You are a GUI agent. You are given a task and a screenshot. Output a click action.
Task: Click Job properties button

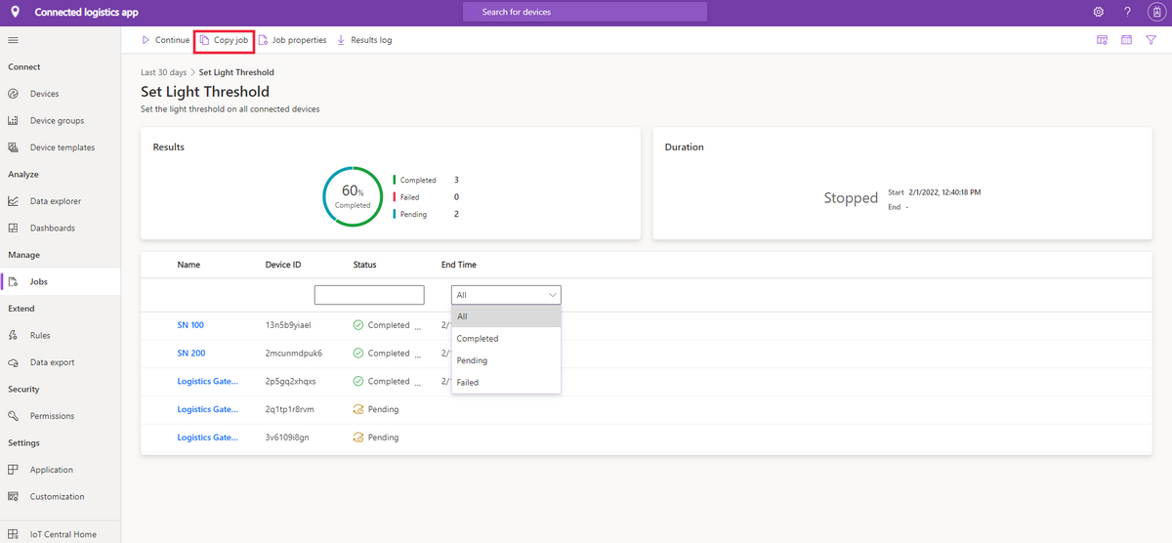[292, 40]
